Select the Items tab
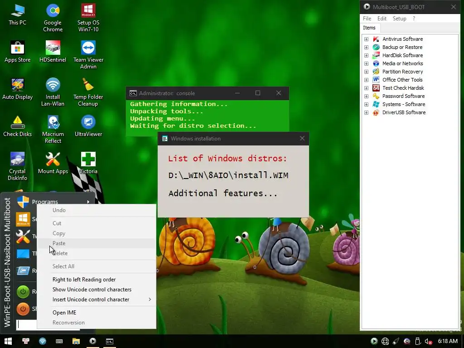The width and height of the screenshot is (464, 348). click(x=369, y=28)
